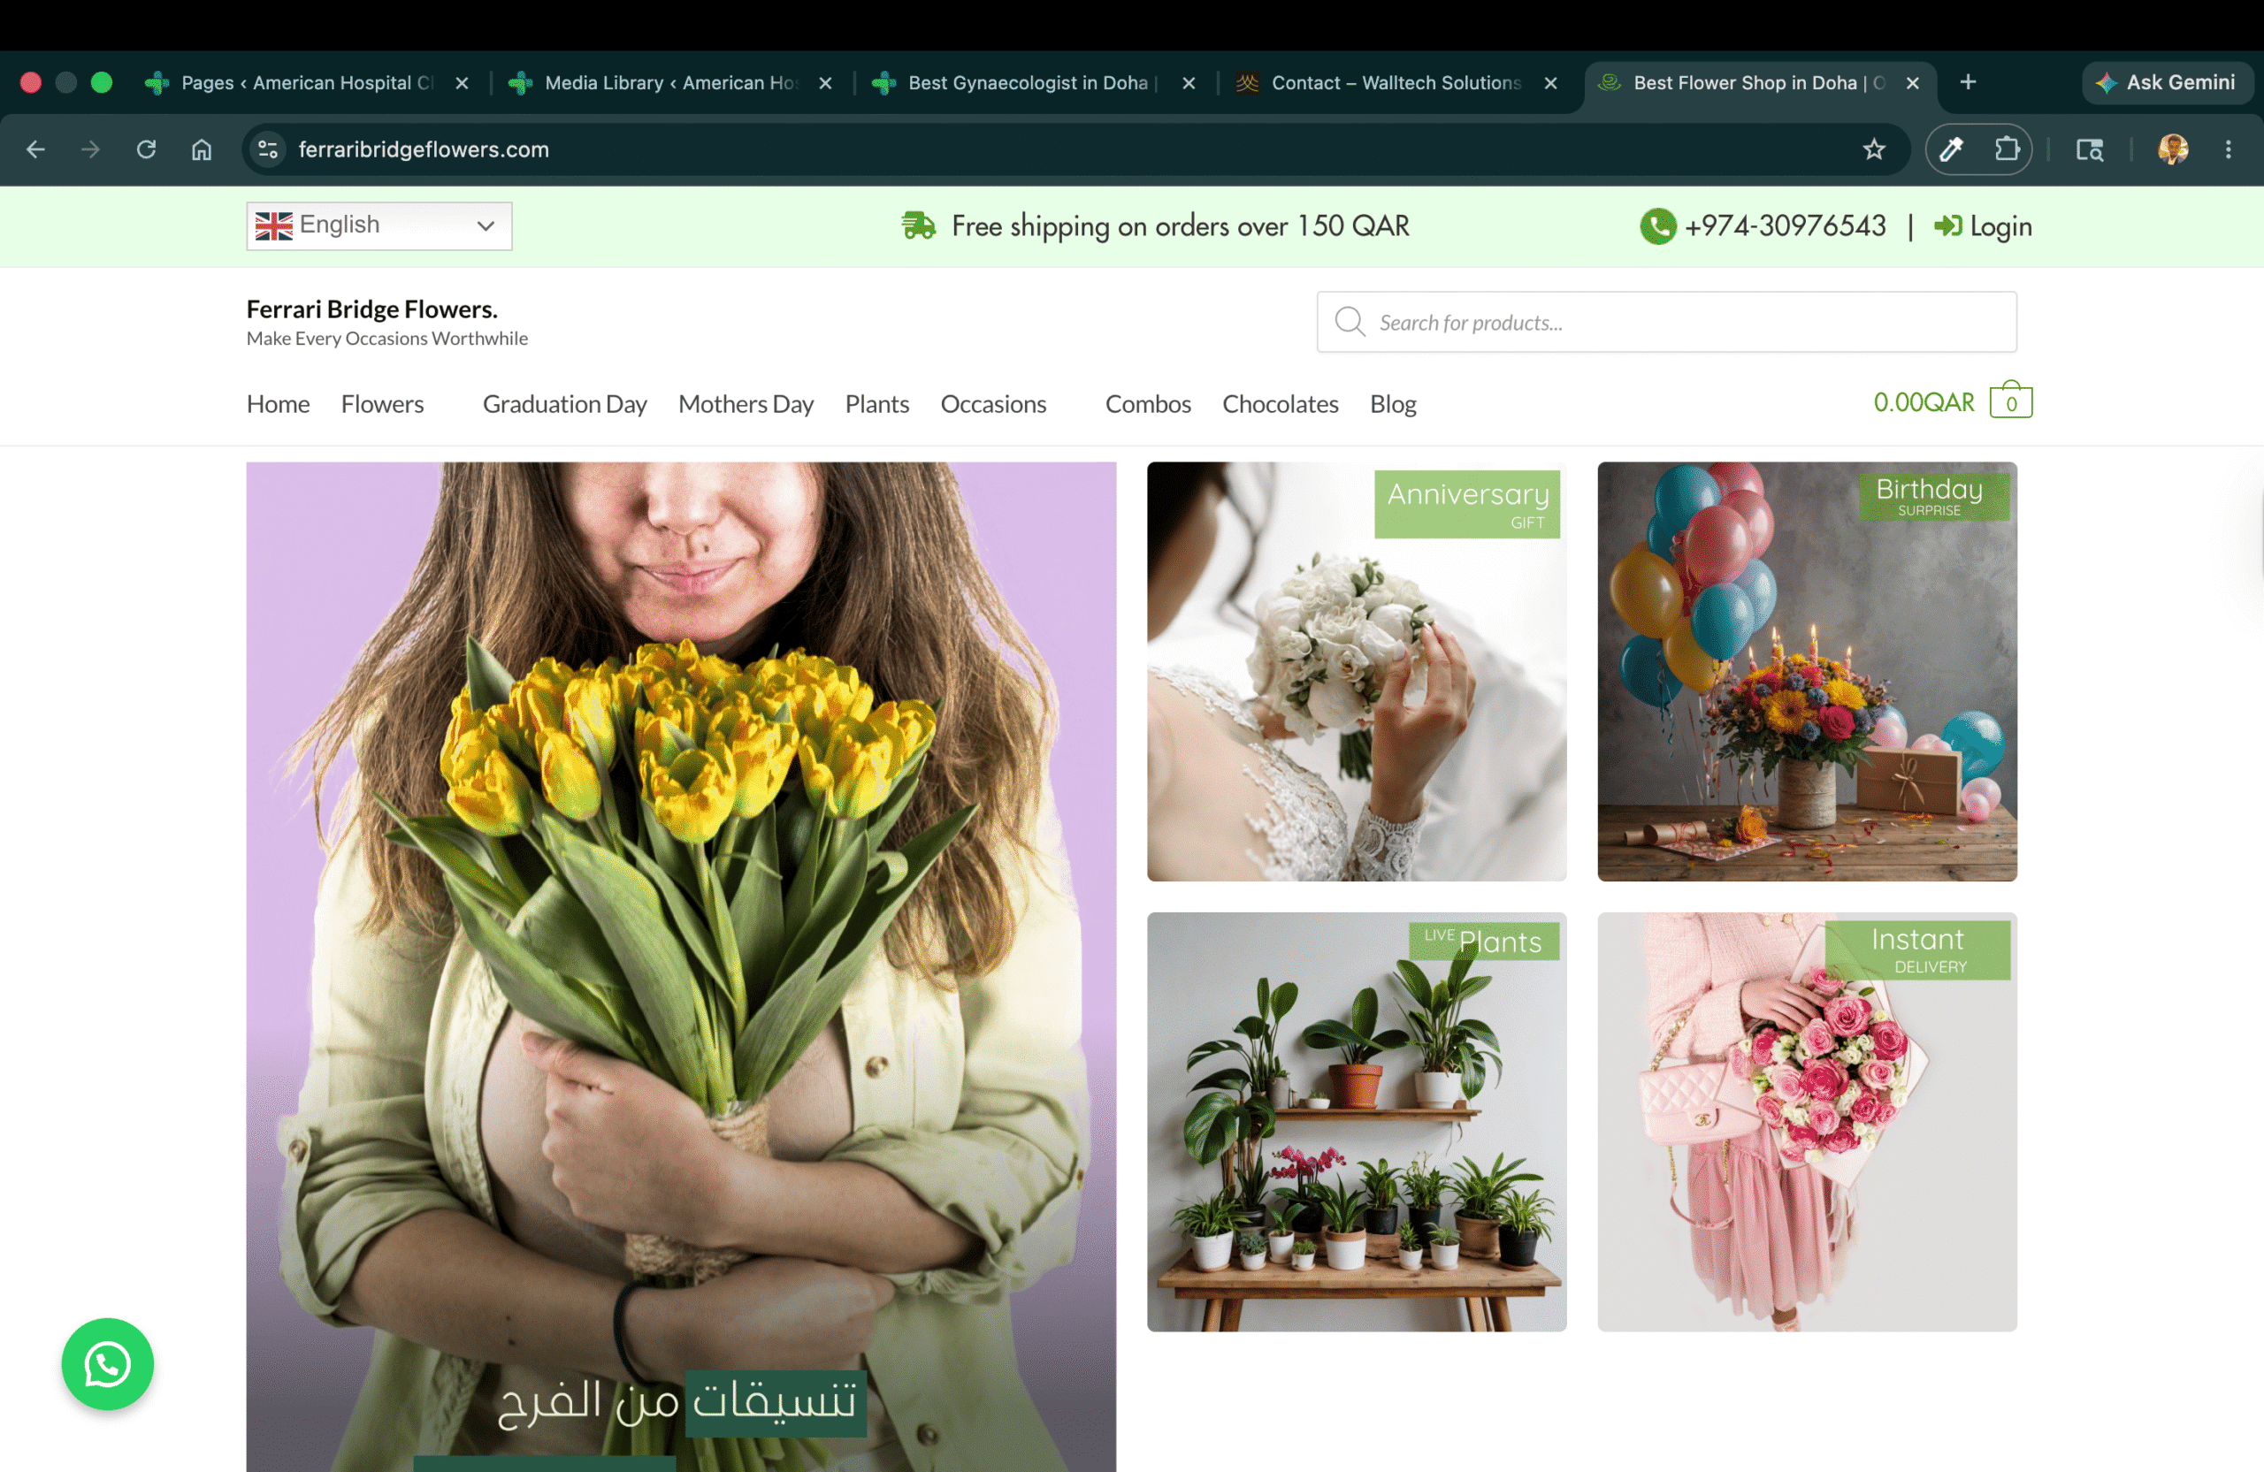Call the +974-30976543 phone link
Screen dimensions: 2264x1472
(x=1785, y=225)
